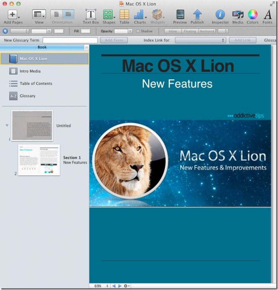Image resolution: width=278 pixels, height=290 pixels.
Task: Select the Floating placement option
Action: point(190,31)
